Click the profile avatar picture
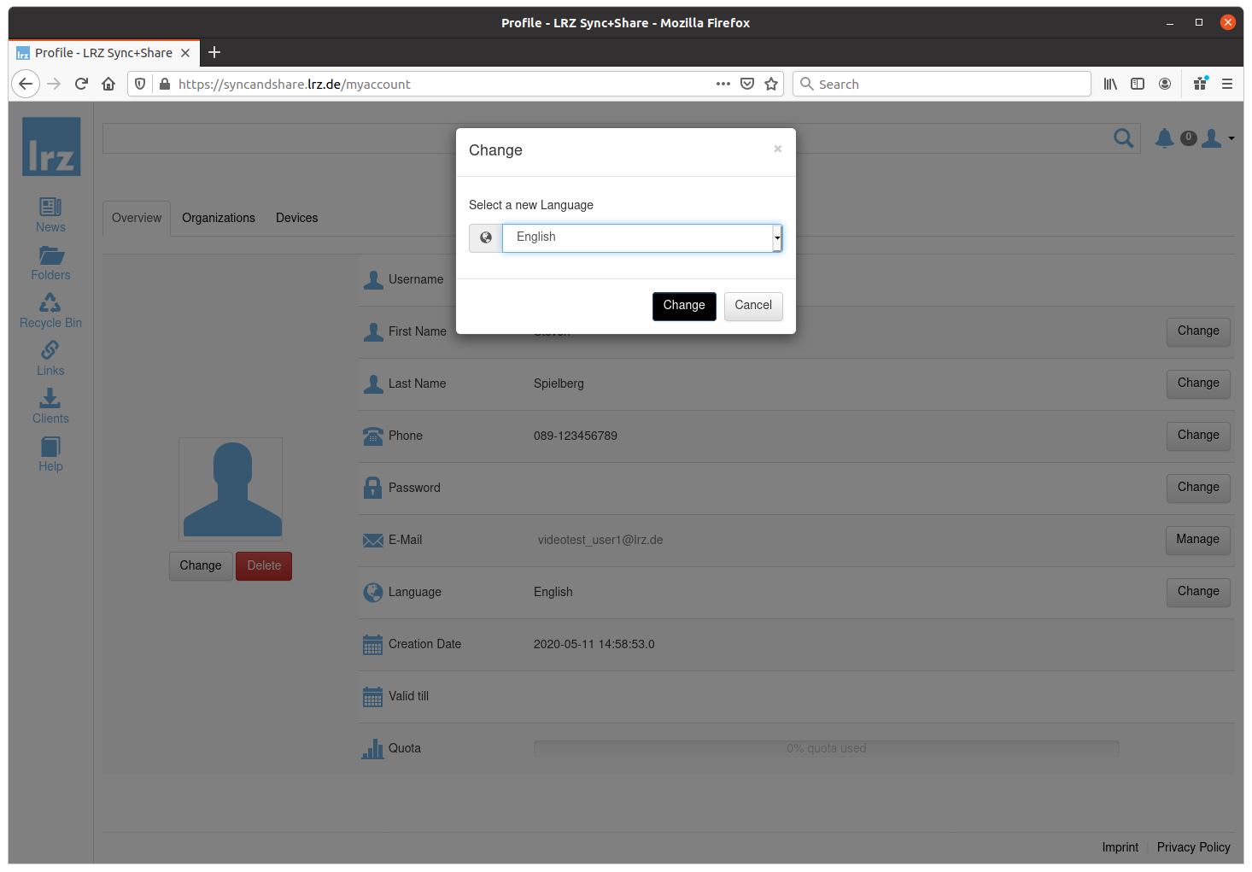 pos(231,489)
